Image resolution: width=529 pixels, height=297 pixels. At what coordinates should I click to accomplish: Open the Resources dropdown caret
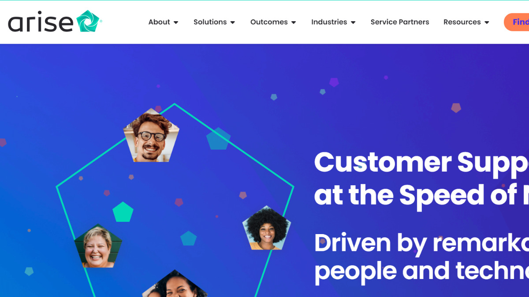(x=487, y=22)
